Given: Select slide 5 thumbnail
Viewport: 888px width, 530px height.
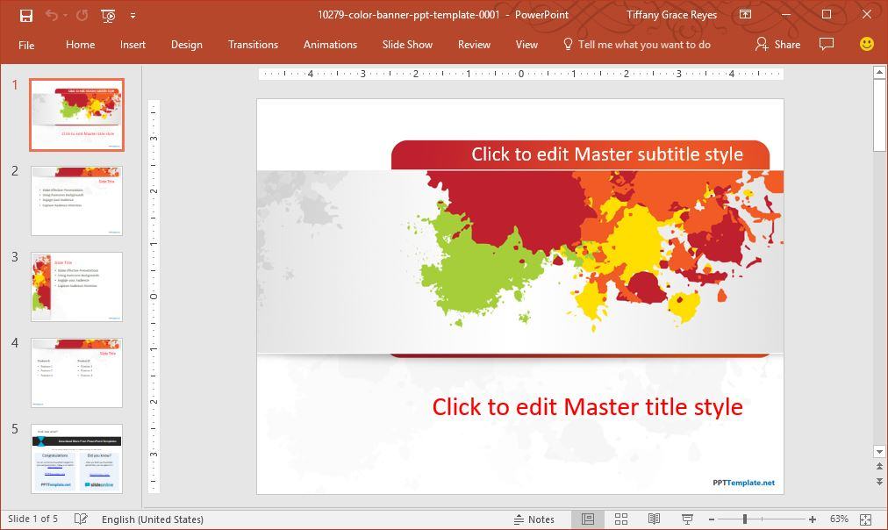Looking at the screenshot, I should pyautogui.click(x=76, y=459).
